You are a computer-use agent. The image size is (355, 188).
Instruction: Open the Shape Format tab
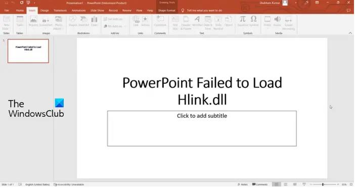pyautogui.click(x=167, y=11)
